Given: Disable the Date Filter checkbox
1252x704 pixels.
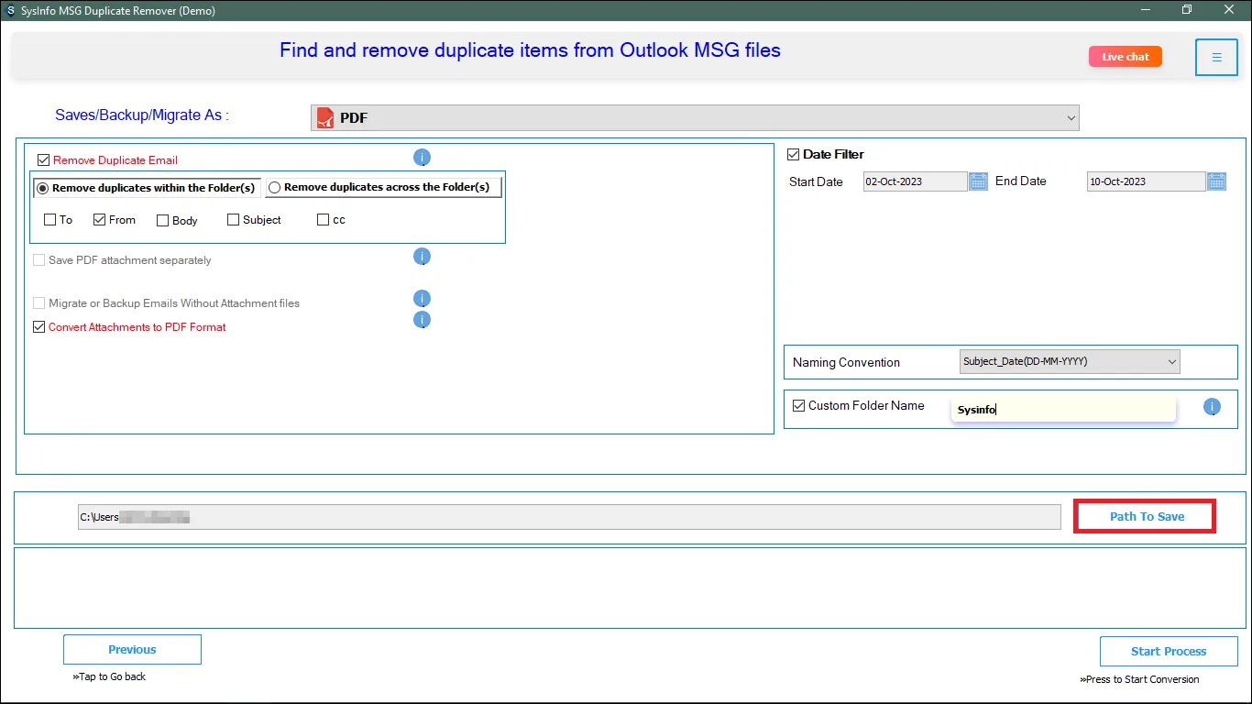Looking at the screenshot, I should [794, 155].
